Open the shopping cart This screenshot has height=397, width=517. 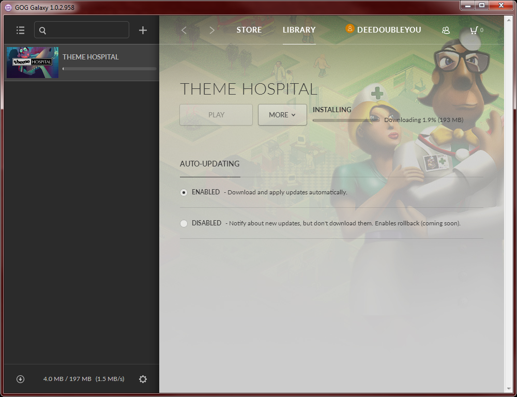(x=474, y=30)
